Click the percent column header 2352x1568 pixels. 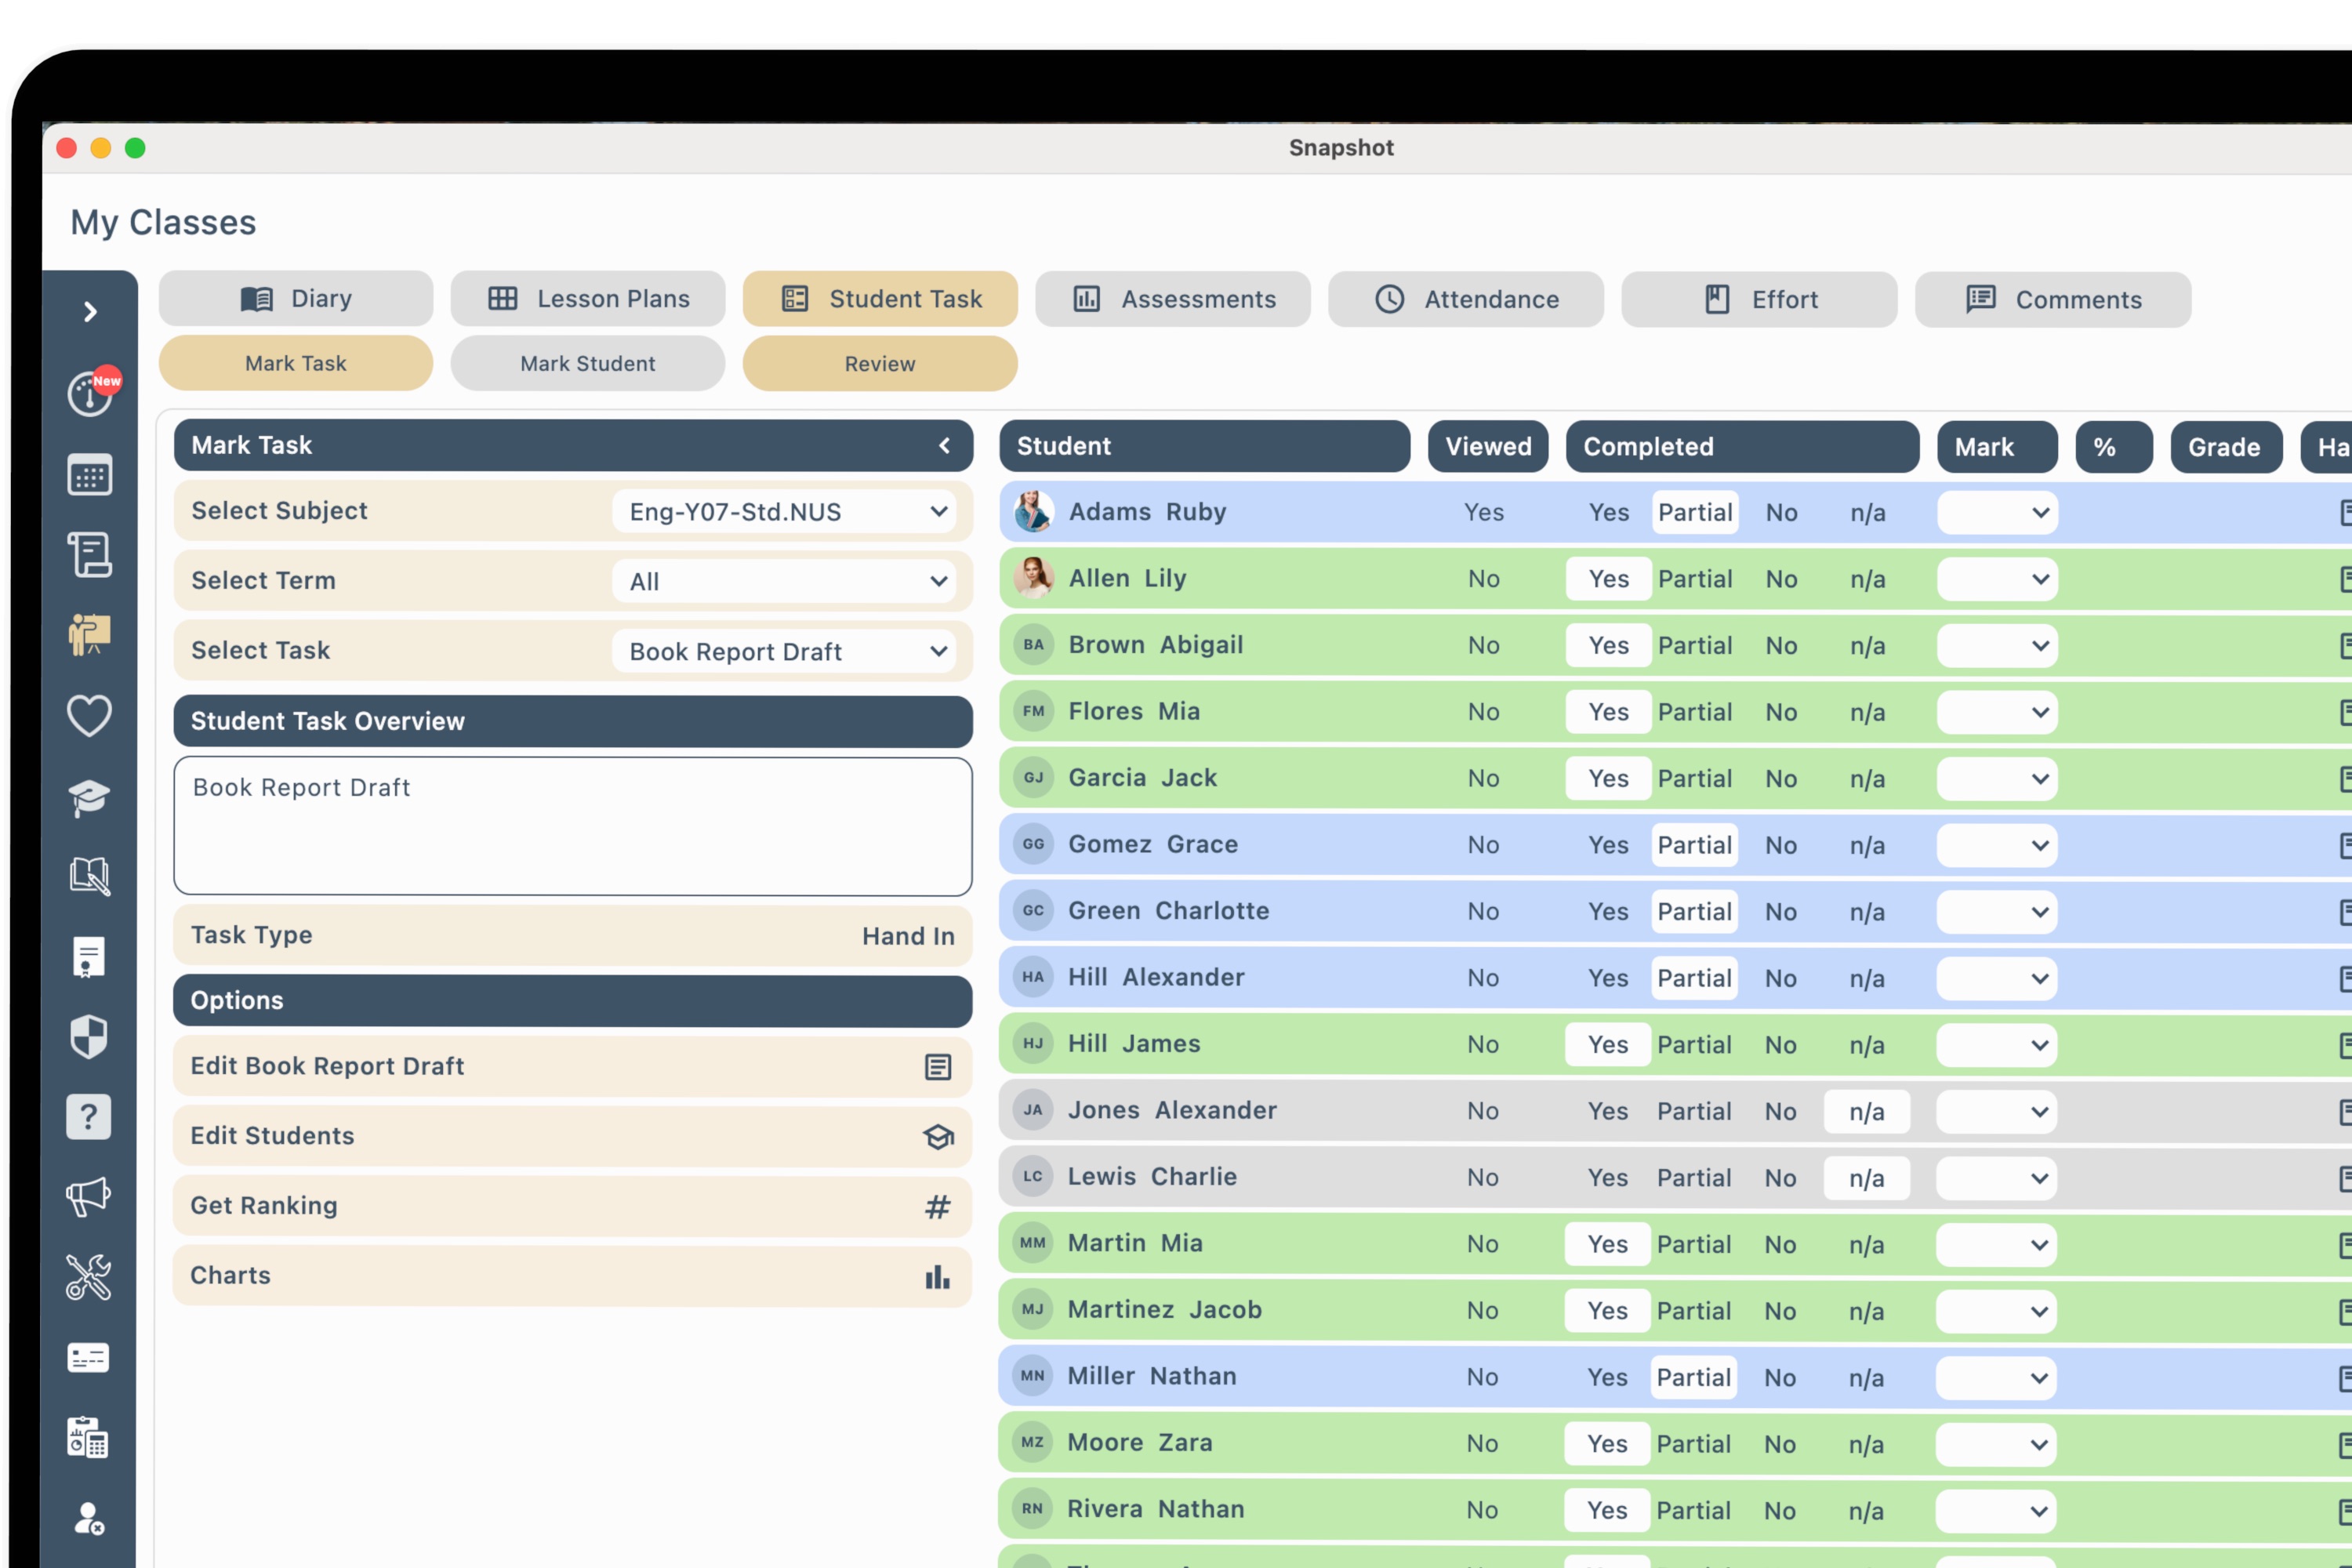click(2114, 447)
